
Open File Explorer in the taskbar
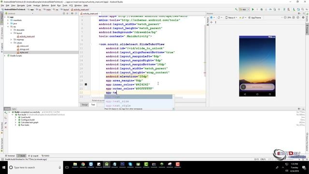75,164
